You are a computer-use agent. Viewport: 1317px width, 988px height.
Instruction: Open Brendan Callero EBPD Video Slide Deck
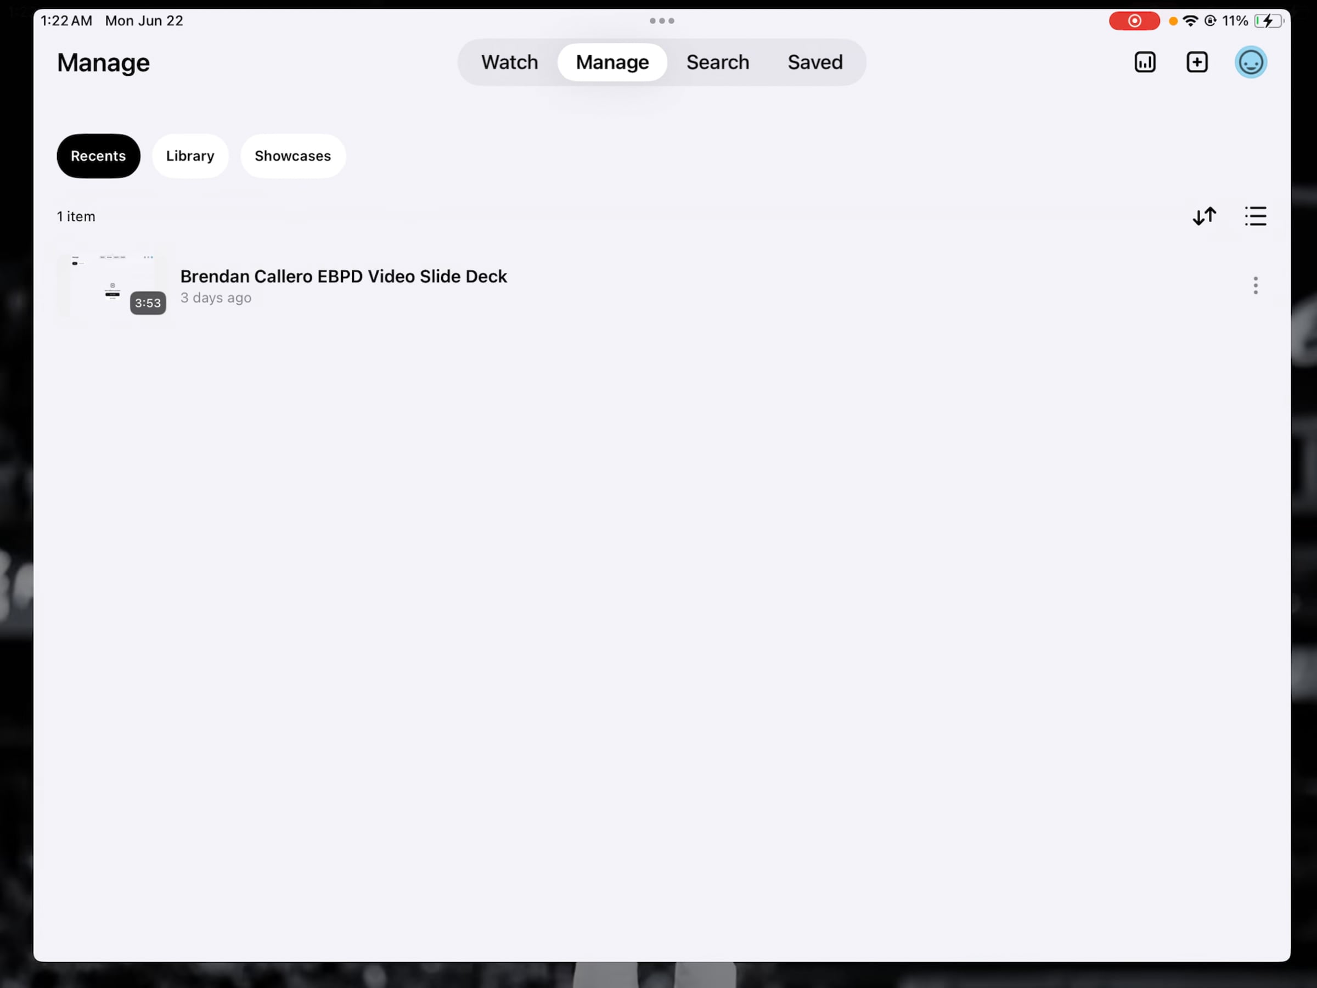point(344,277)
